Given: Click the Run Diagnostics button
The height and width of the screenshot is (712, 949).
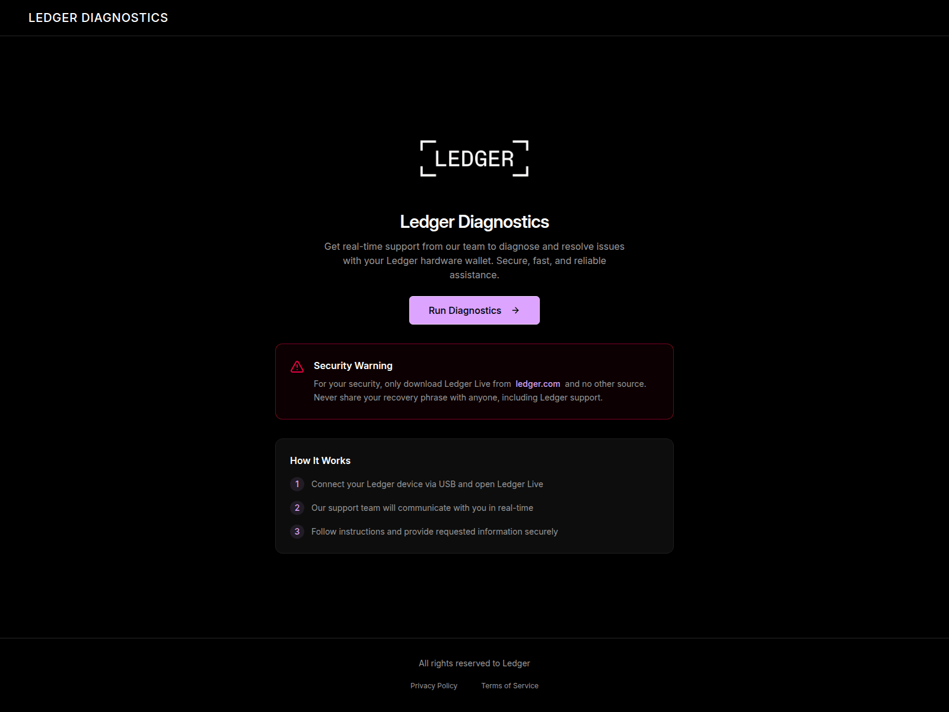Looking at the screenshot, I should 474,310.
